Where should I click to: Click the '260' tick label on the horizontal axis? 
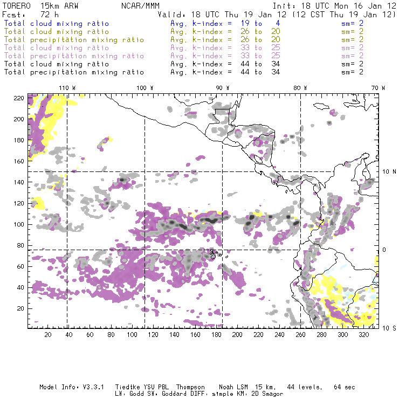point(300,335)
